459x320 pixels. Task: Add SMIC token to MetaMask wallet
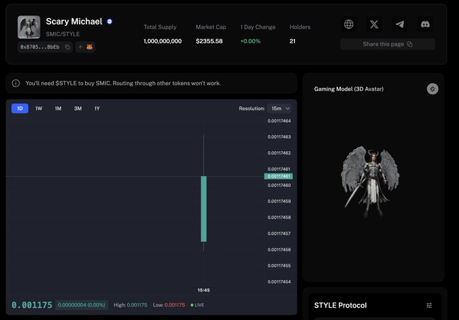(86, 47)
